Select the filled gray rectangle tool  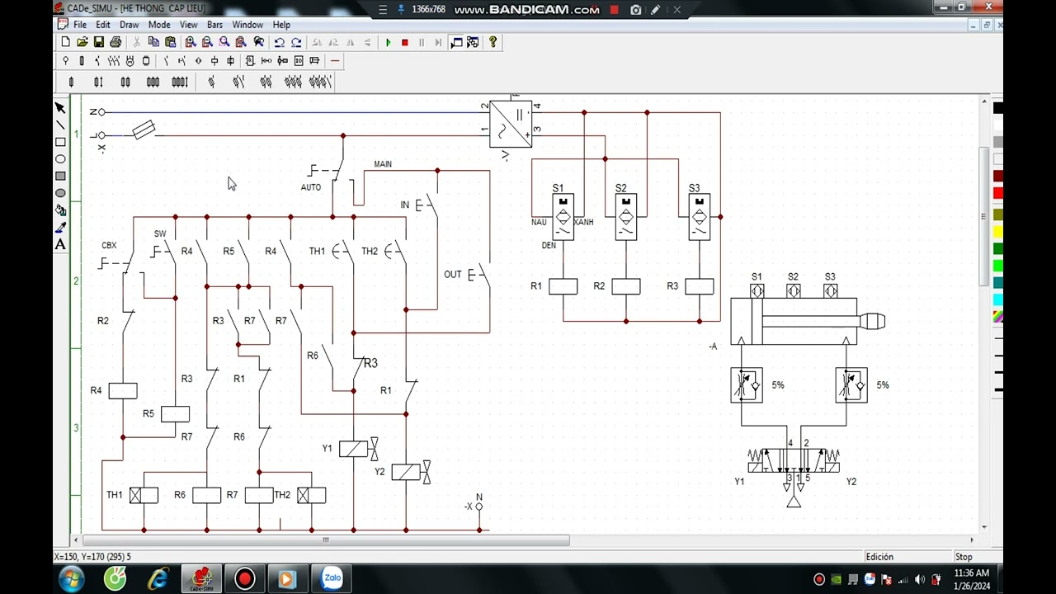coord(60,177)
